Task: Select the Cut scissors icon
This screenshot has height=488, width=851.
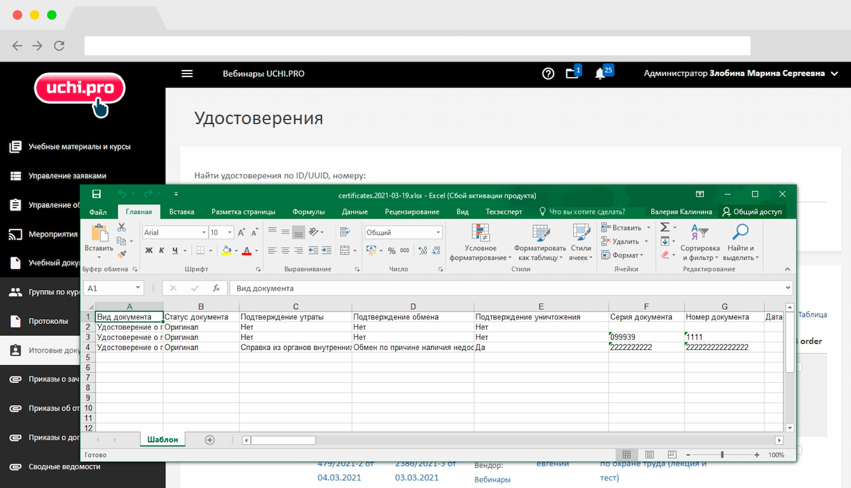Action: pyautogui.click(x=122, y=227)
